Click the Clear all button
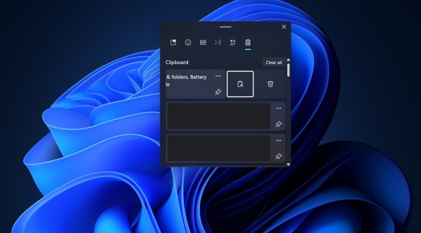Viewport: 421px width, 233px height. tap(274, 62)
